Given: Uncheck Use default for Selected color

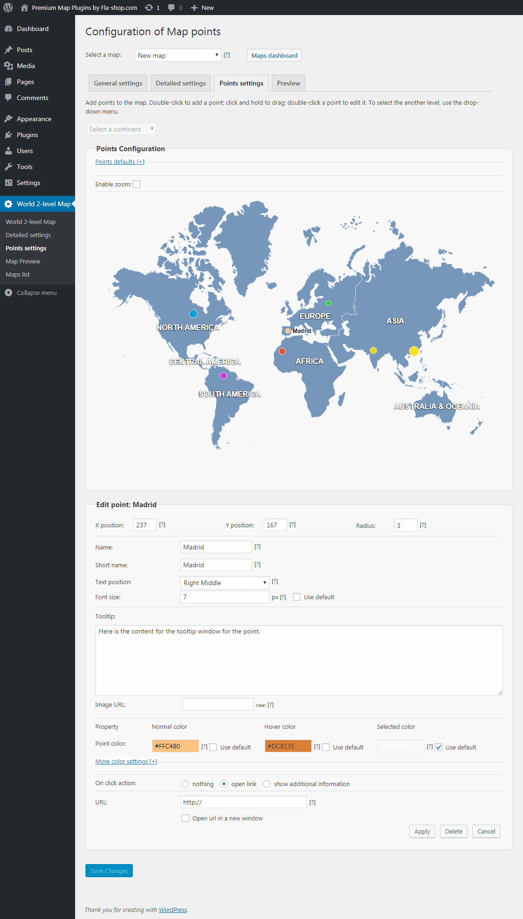Looking at the screenshot, I should tap(438, 747).
